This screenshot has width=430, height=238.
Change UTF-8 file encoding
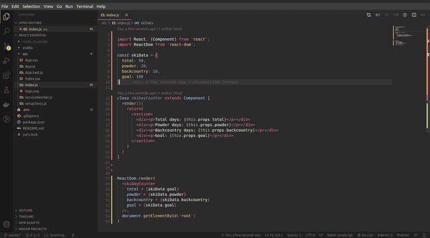pyautogui.click(x=310, y=235)
